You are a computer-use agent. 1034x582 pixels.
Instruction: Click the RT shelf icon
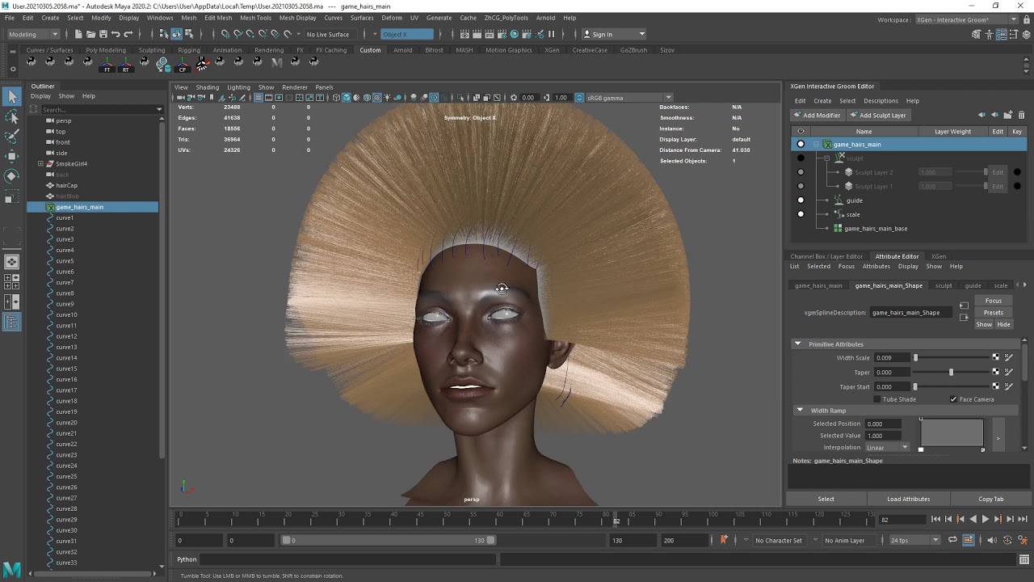coord(125,65)
